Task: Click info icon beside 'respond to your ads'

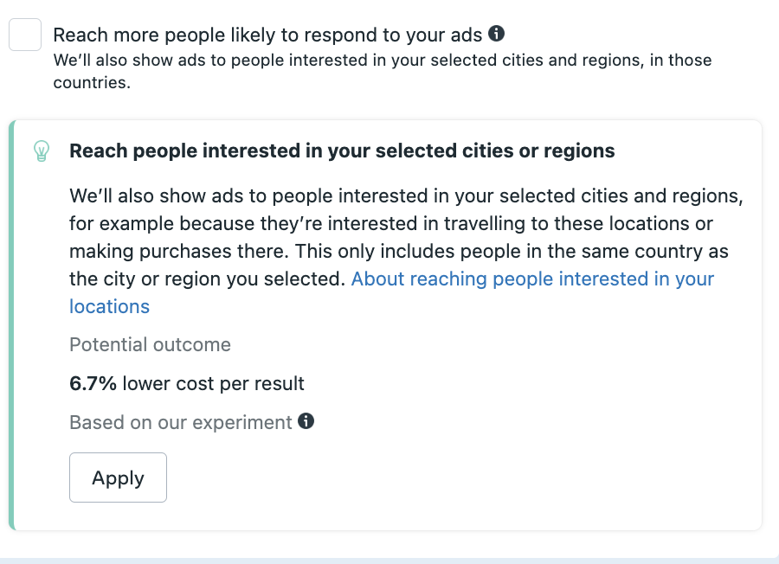Action: point(496,34)
